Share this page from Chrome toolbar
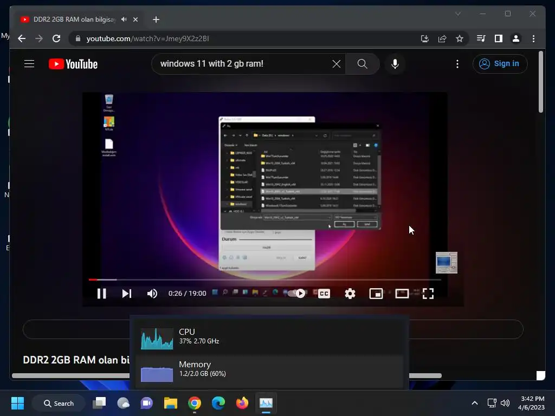Screen dimensions: 555x416 442,38
